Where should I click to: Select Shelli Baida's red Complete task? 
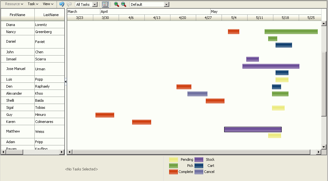[215, 101]
